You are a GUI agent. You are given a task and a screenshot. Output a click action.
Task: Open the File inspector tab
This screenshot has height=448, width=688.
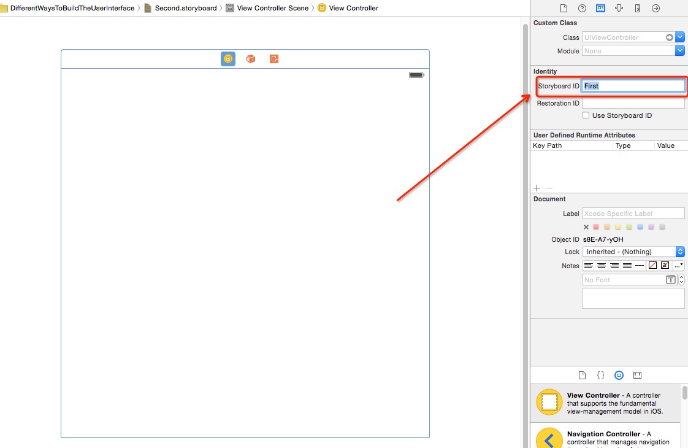[x=564, y=8]
